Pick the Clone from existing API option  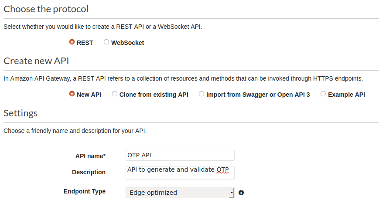[x=115, y=94]
